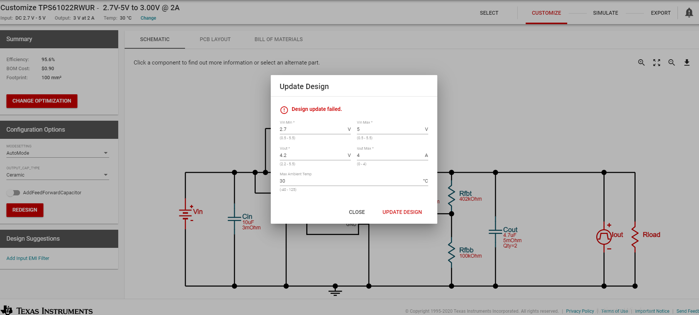Select the Vin voltage source symbol

click(x=185, y=214)
